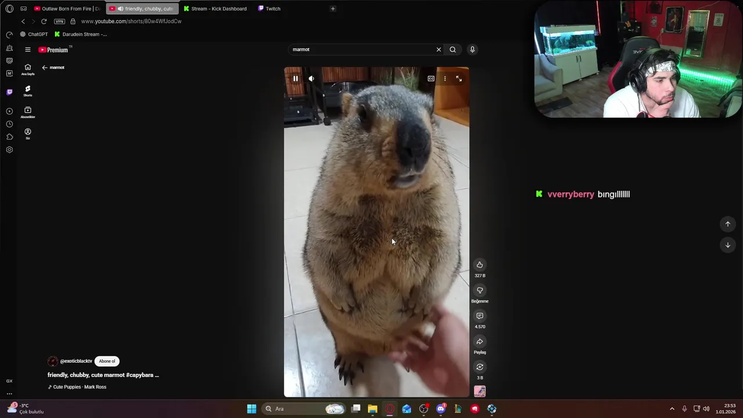Screen dimensions: 743x418
Task: Open Darudein Stream bookmark
Action: click(x=81, y=34)
